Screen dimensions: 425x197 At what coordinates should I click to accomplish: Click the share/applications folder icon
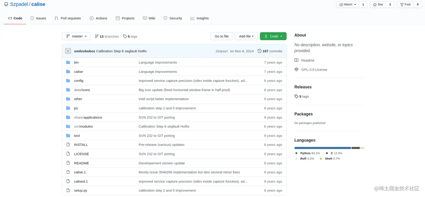click(68, 117)
